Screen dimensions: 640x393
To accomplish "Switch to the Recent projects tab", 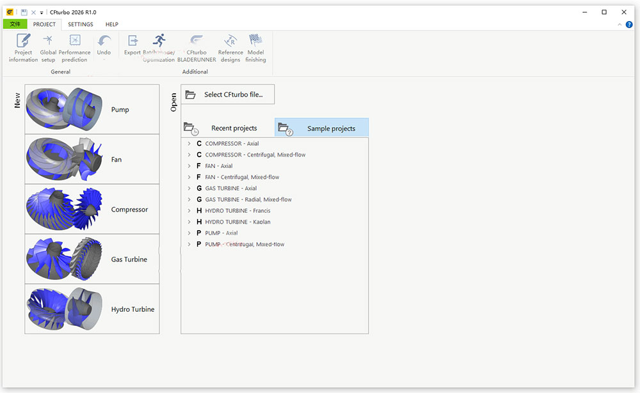I will pyautogui.click(x=227, y=128).
